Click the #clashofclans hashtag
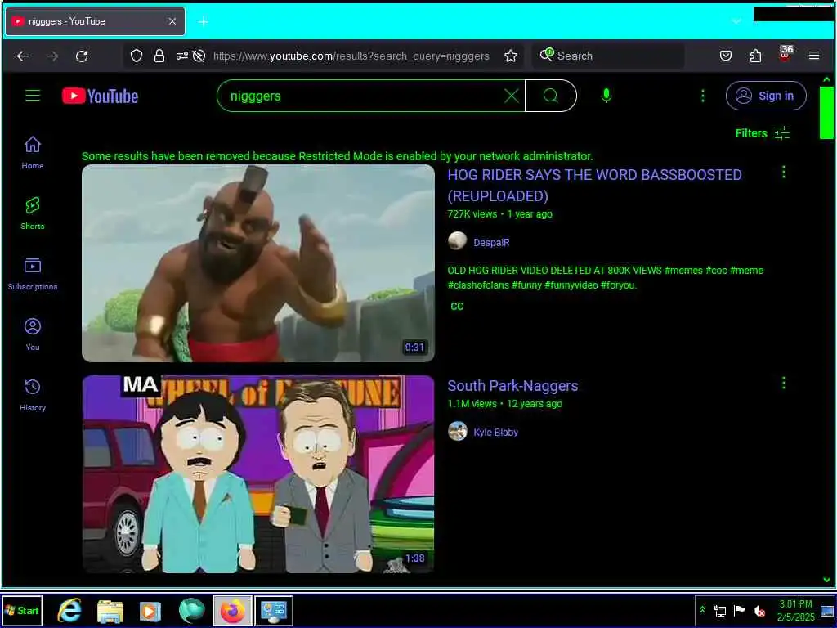This screenshot has height=628, width=837. coord(477,285)
